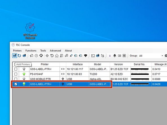Click the TX200 model cell
167x125 pixels.
[x=93, y=74]
